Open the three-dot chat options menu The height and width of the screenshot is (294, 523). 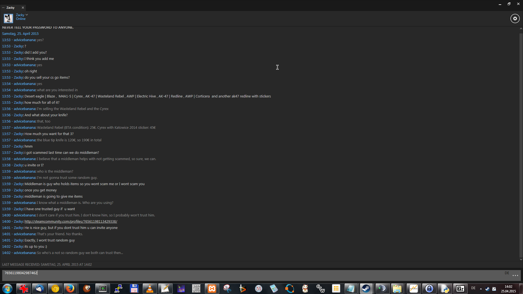[x=515, y=275]
